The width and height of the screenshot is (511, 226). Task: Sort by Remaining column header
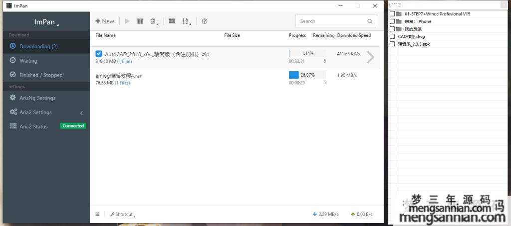pyautogui.click(x=323, y=35)
